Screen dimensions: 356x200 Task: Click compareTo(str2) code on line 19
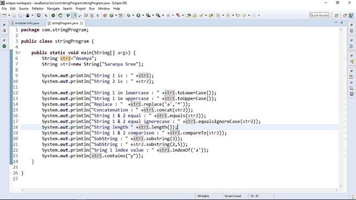(x=202, y=133)
